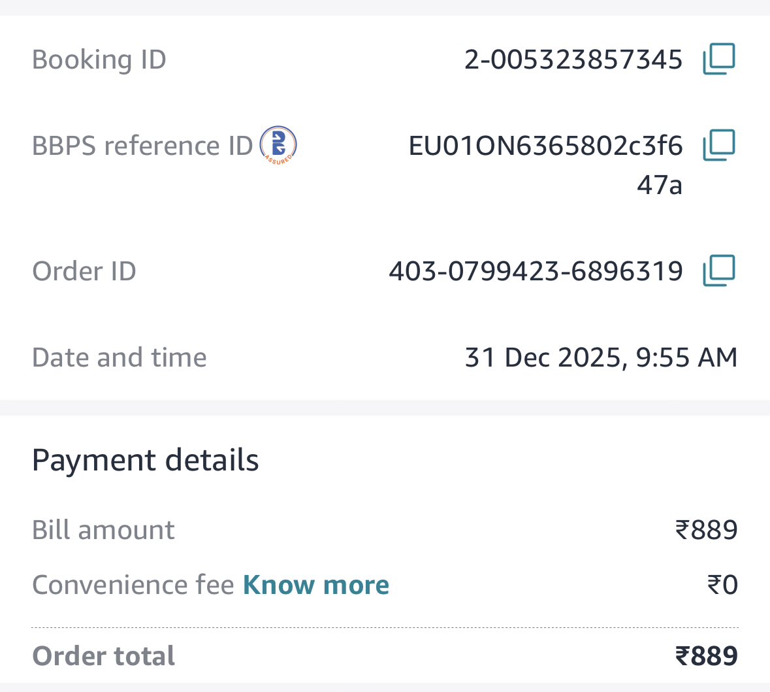This screenshot has height=692, width=770.
Task: Tap the Order ID label
Action: [x=84, y=271]
